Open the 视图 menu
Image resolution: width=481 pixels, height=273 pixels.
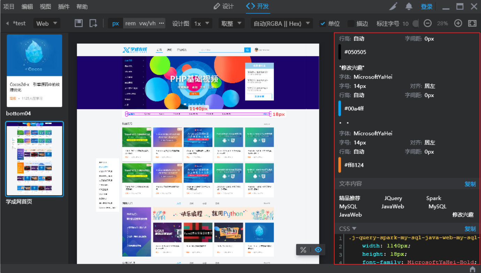tap(45, 7)
